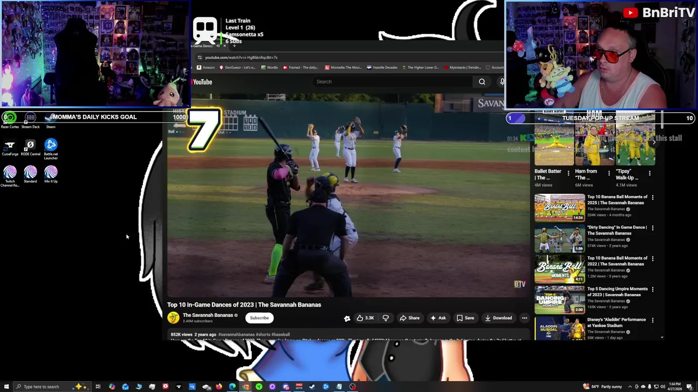Click the dislike thumbs-down button
The height and width of the screenshot is (392, 698).
[x=386, y=318]
